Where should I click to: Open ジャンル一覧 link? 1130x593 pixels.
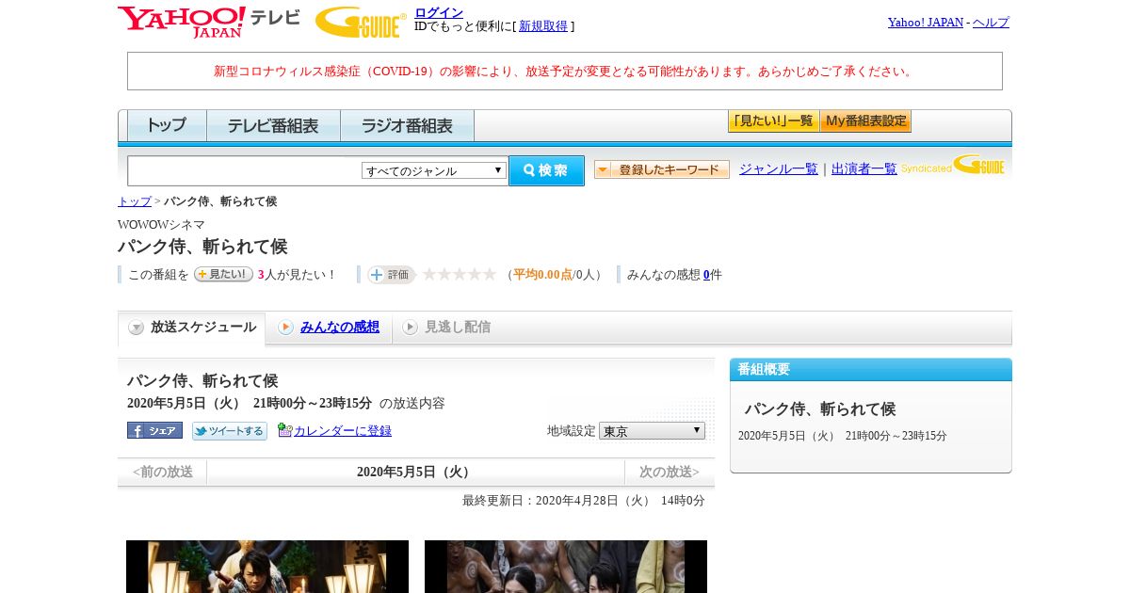click(779, 168)
